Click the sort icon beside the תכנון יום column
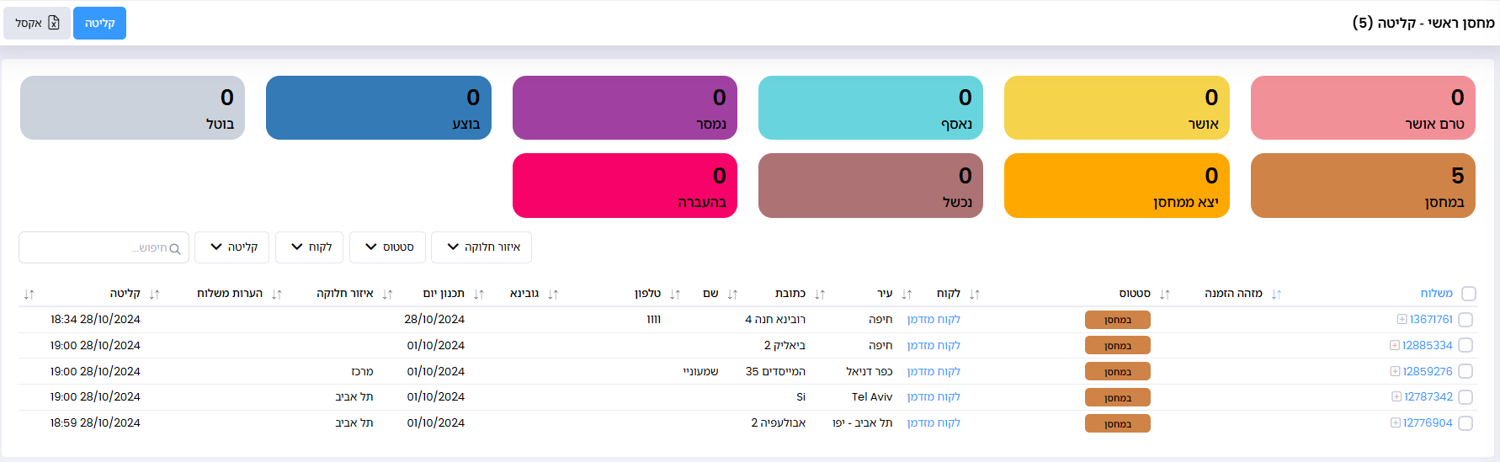Viewport: 1500px width, 462px height. coord(479,295)
